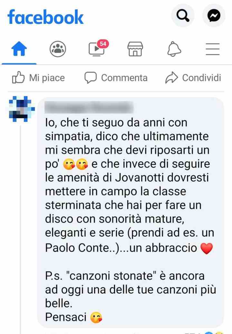Open the Groups tab icon
232x334 pixels.
[58, 49]
